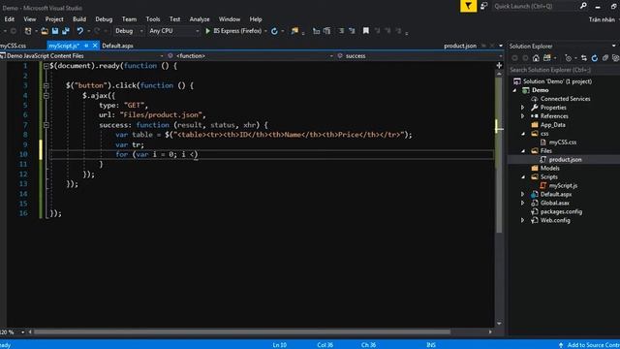Collapse code outline at line 3
Viewport: 620px width, 349px height.
click(46, 85)
